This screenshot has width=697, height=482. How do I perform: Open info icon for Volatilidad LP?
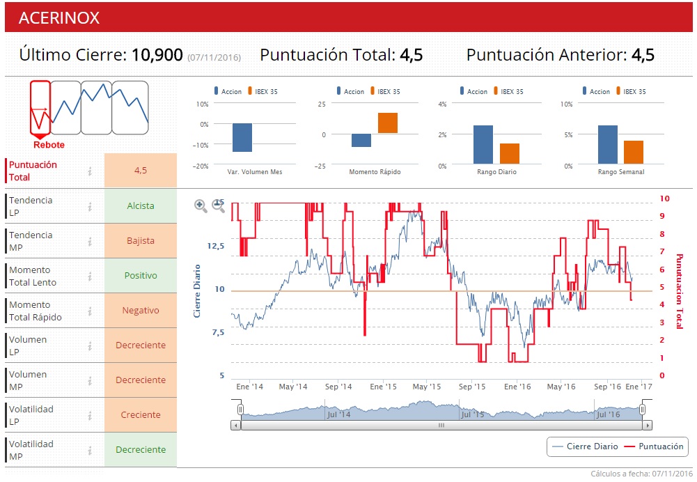tap(90, 415)
